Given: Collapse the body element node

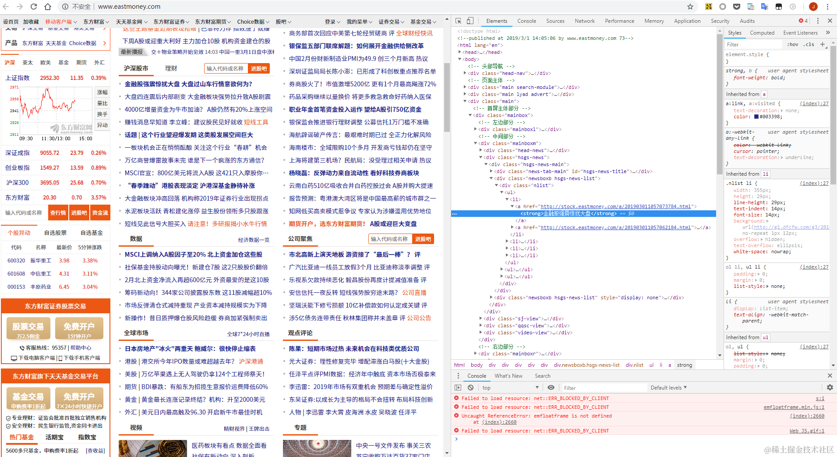Looking at the screenshot, I should click(459, 59).
